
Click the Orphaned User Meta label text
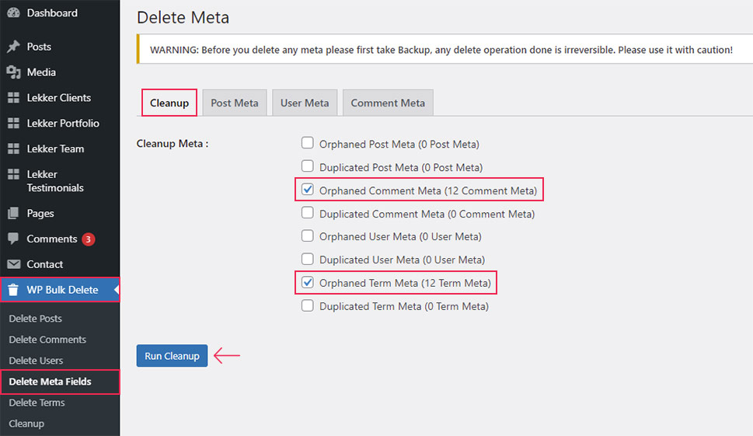(x=400, y=237)
